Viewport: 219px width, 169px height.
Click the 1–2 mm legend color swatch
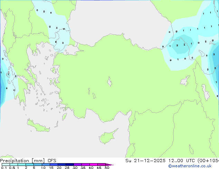point(22,165)
